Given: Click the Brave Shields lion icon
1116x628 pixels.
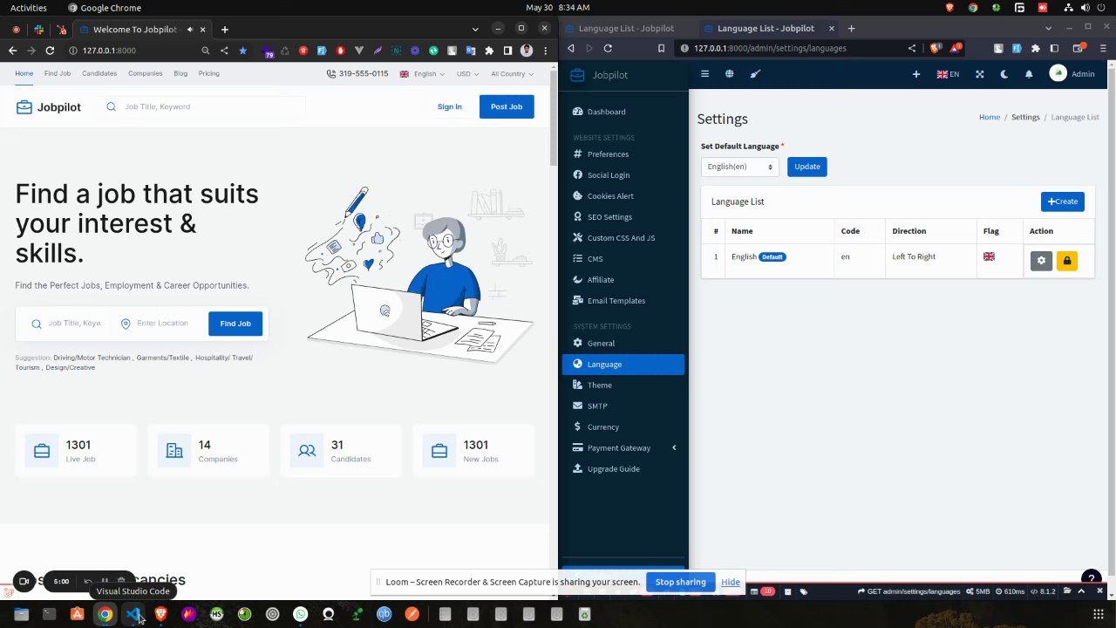Looking at the screenshot, I should 936,48.
